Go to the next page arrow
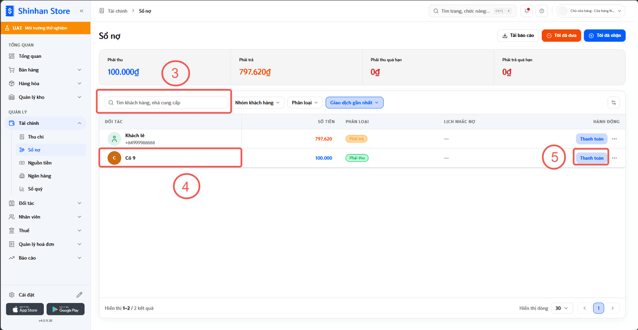This screenshot has width=638, height=330. 613,308
